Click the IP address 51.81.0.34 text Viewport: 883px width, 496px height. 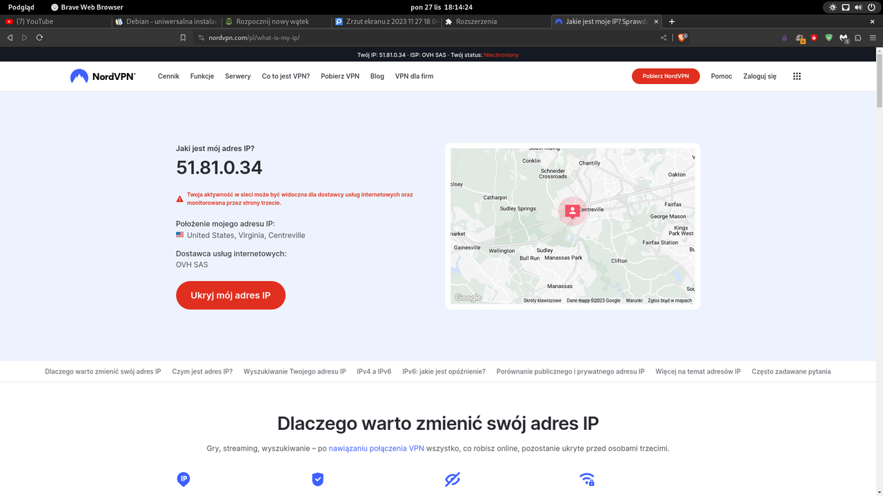[x=219, y=167]
